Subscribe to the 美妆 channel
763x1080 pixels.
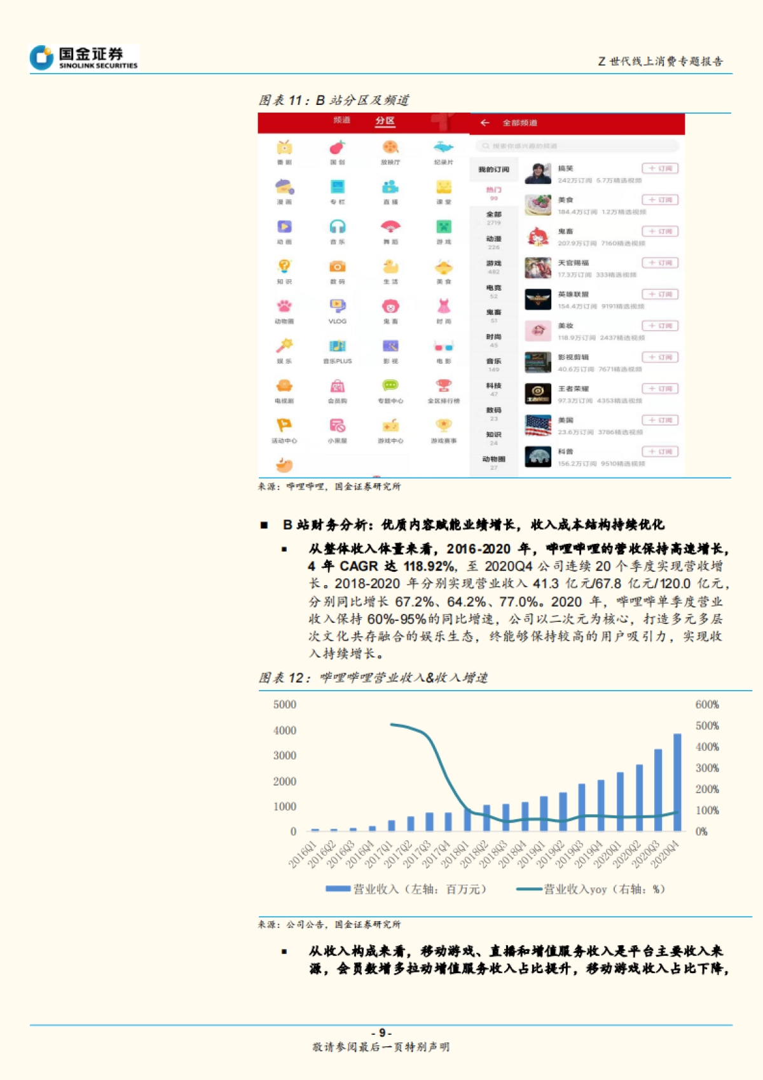[661, 326]
